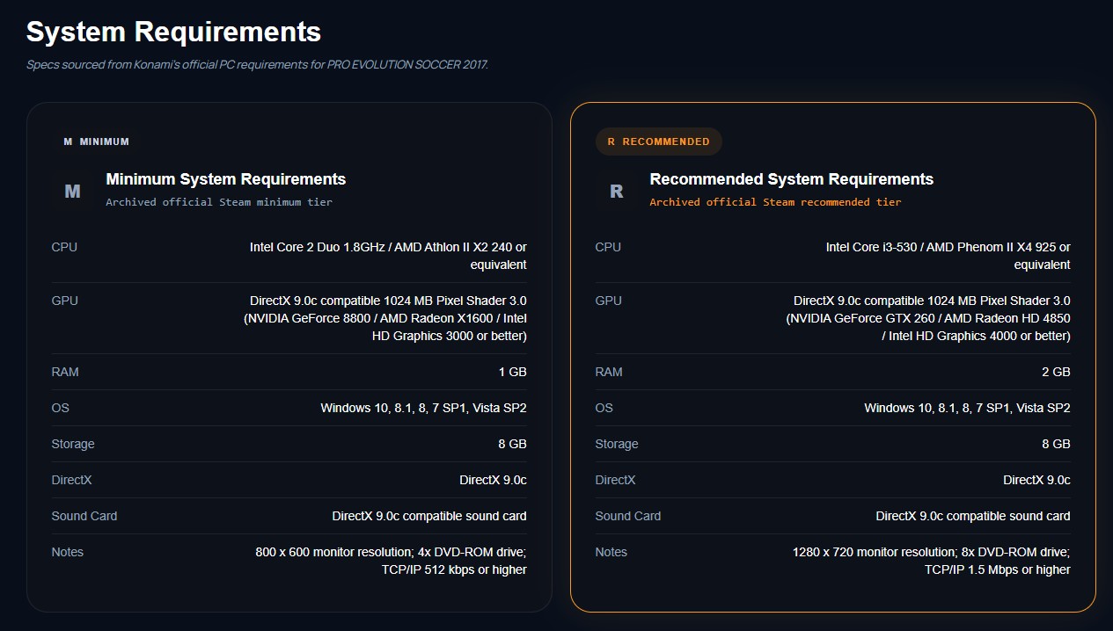Click the OS value in the Minimum card

423,408
